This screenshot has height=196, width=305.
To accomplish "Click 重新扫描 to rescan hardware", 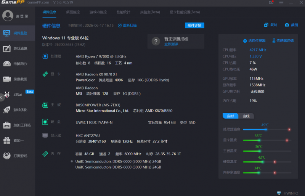I will coord(127,26).
